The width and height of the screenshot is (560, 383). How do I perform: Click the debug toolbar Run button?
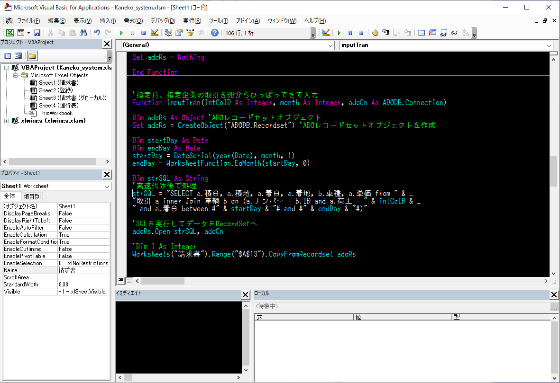click(x=340, y=33)
